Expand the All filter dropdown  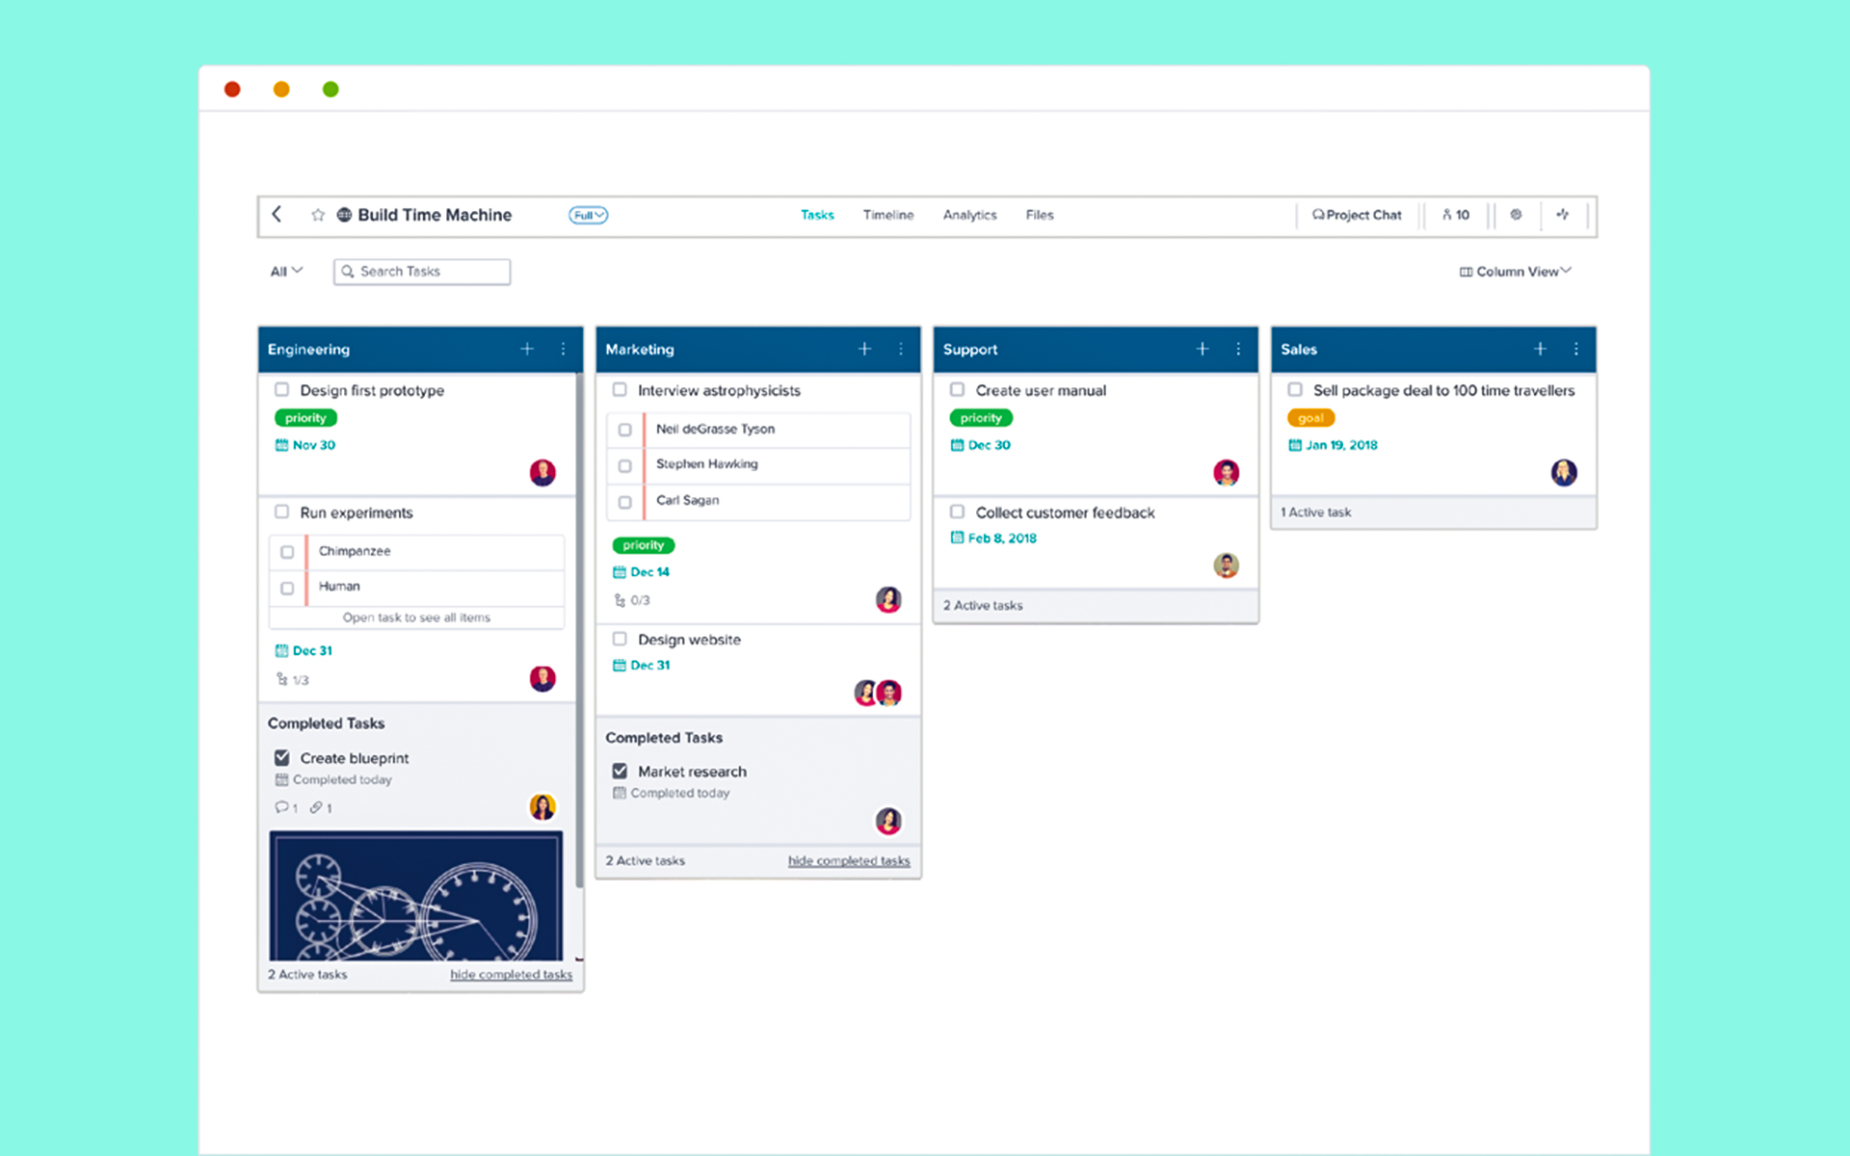pos(286,272)
